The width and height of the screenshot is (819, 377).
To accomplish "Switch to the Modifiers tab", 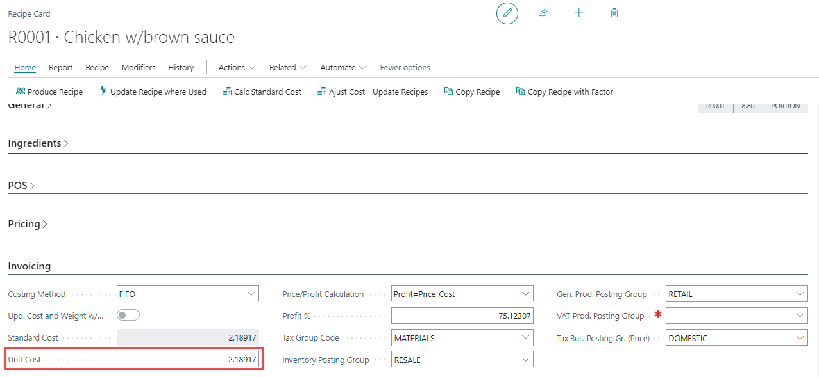I will tap(139, 67).
